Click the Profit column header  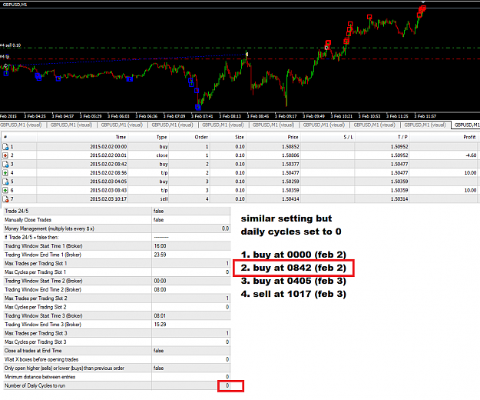click(x=469, y=137)
